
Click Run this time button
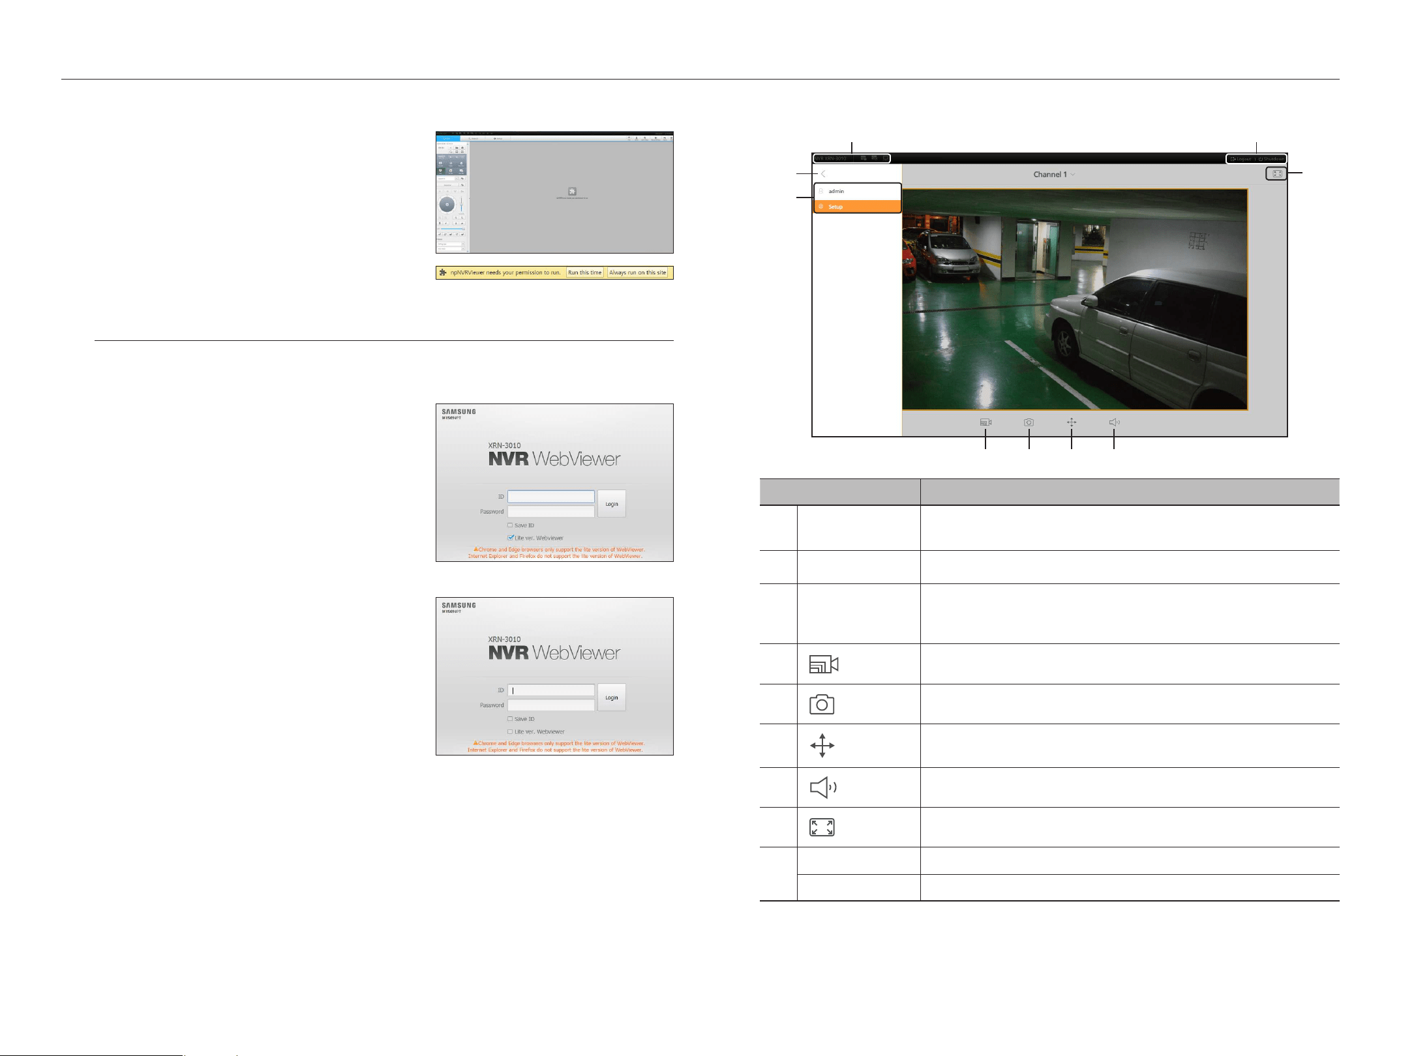[x=585, y=272]
